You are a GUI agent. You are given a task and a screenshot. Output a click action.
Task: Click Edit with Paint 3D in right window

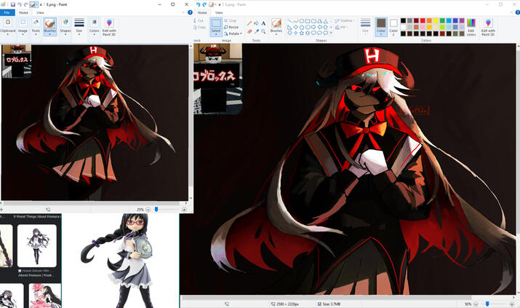pos(488,27)
